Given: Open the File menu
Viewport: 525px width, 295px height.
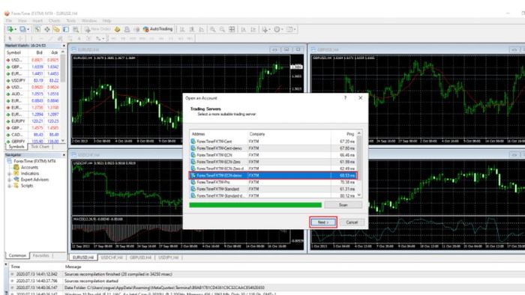Looking at the screenshot, I should coord(9,21).
